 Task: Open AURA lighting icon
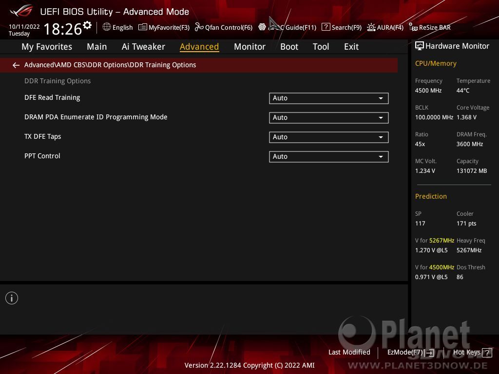click(371, 27)
